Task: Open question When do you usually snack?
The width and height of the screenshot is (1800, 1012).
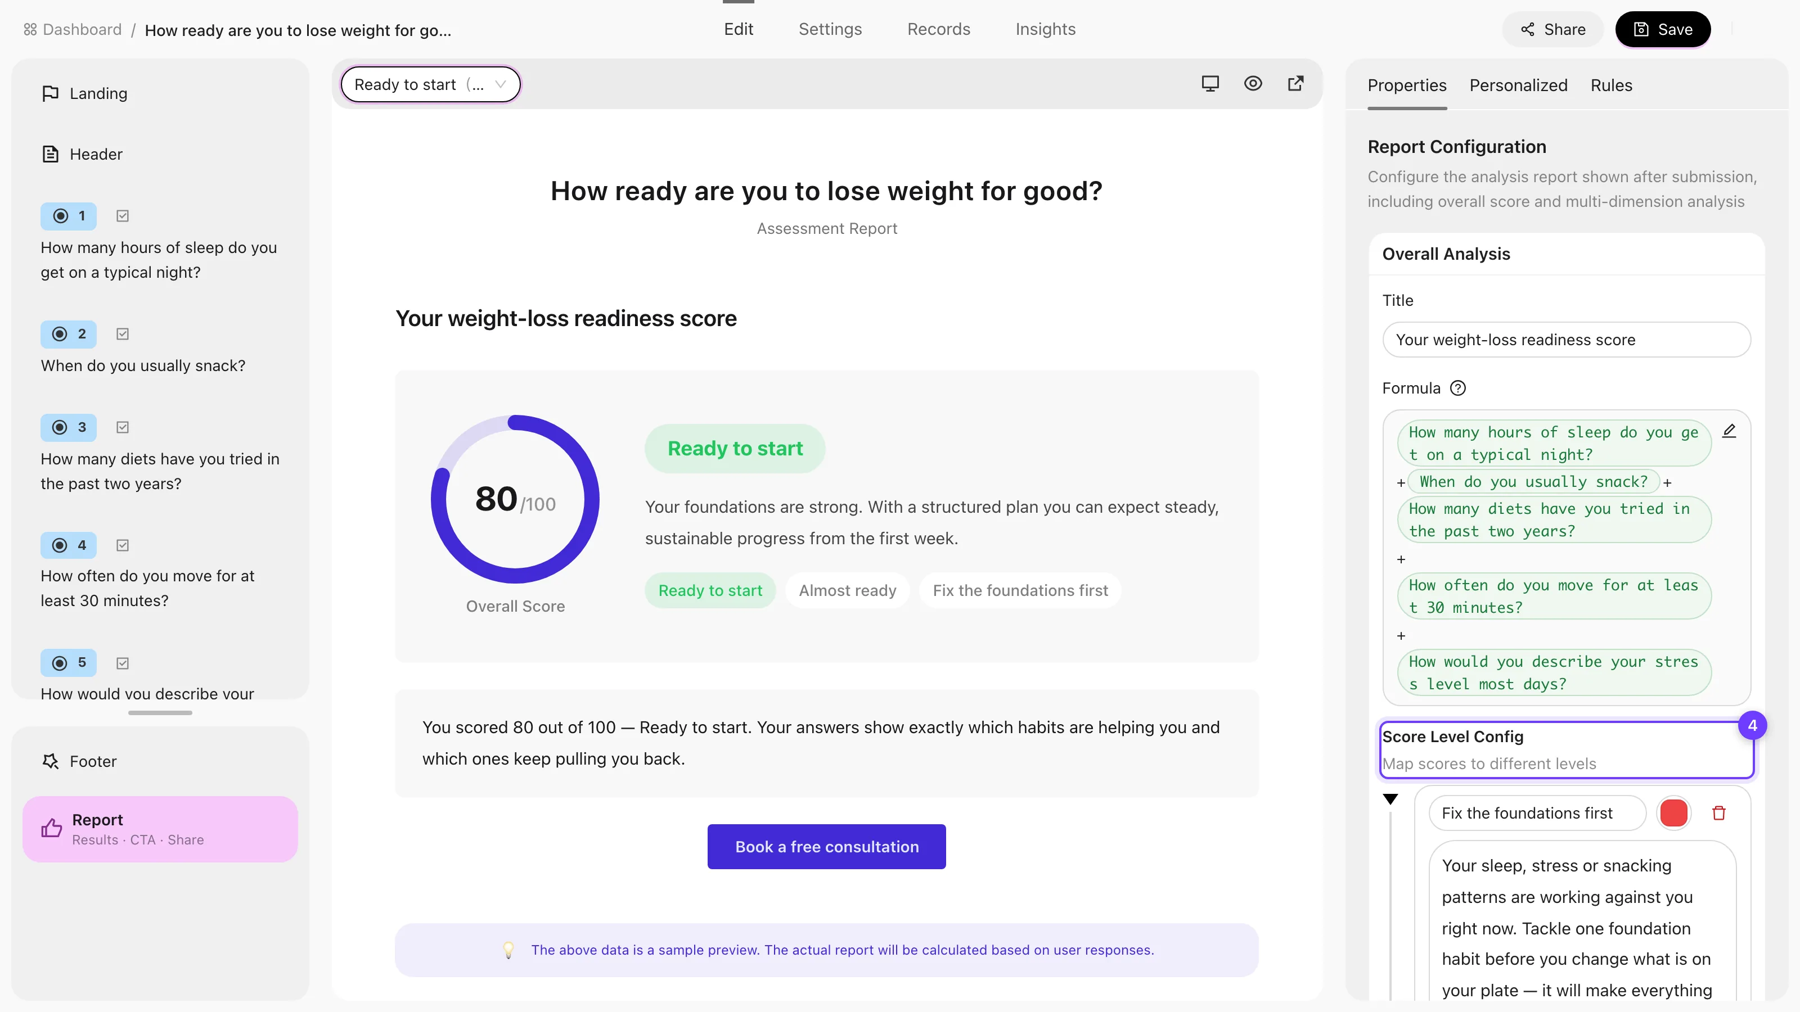Action: coord(143,365)
